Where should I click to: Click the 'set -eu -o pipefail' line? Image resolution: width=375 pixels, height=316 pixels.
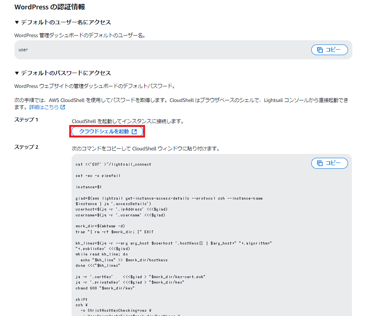pyautogui.click(x=98, y=175)
